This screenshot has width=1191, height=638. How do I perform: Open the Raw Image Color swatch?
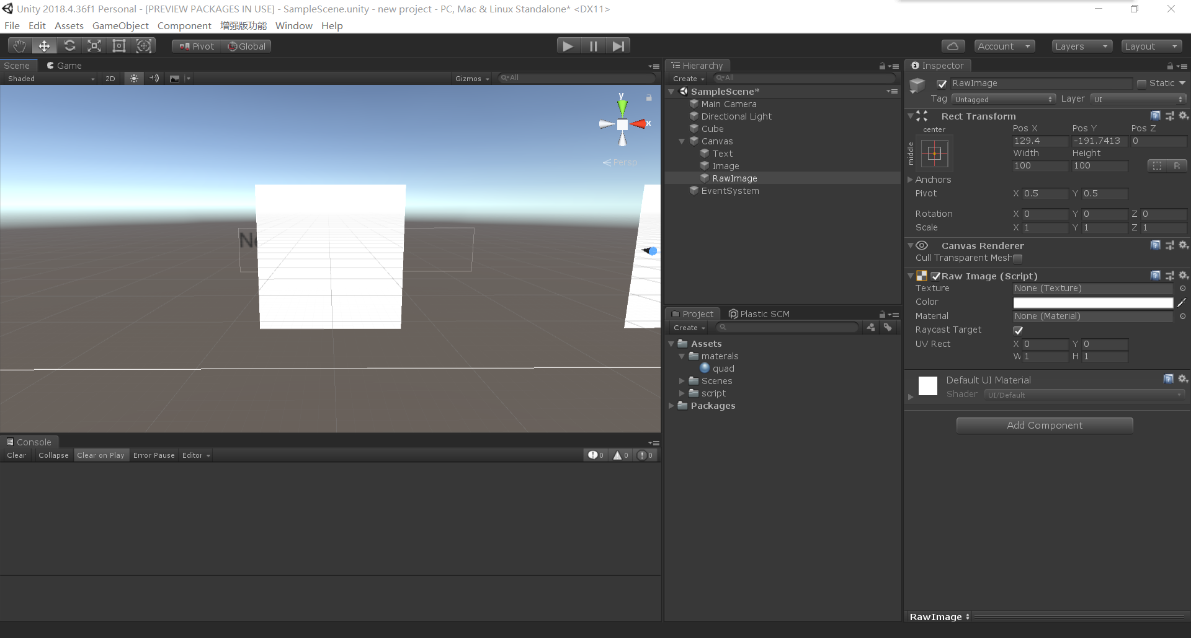tap(1093, 302)
